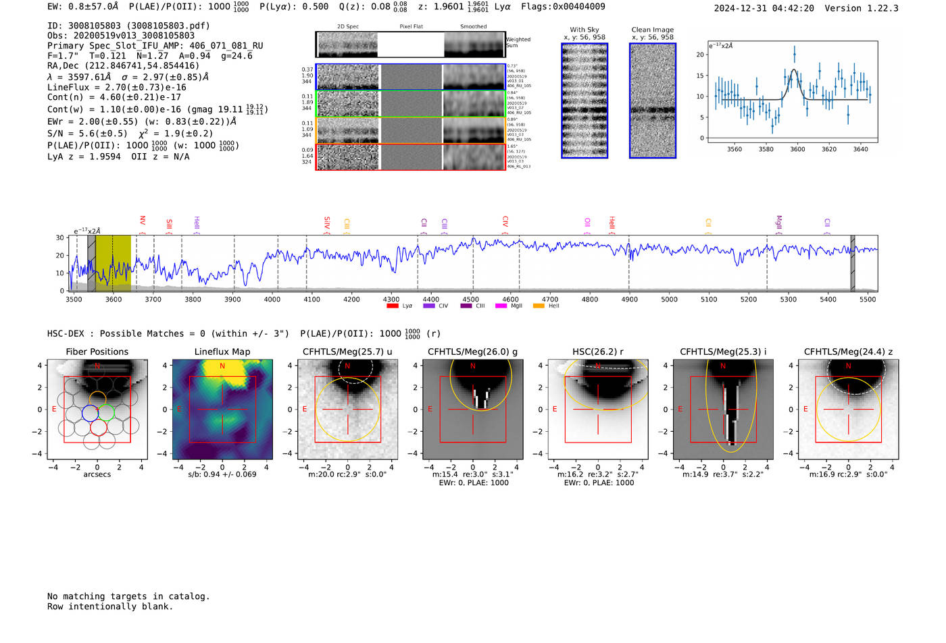Click the With Sky 2D image
The height and width of the screenshot is (643, 946).
coord(584,101)
